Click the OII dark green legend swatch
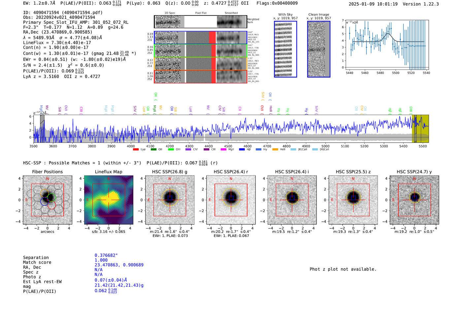The image size is (462, 314). [x=153, y=150]
